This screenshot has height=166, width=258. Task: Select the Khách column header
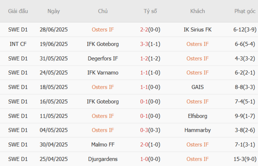pyautogui.click(x=197, y=11)
